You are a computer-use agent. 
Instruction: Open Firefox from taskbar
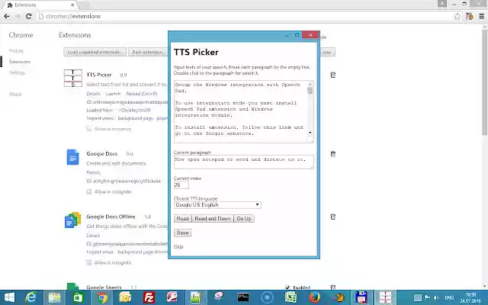tap(314, 297)
